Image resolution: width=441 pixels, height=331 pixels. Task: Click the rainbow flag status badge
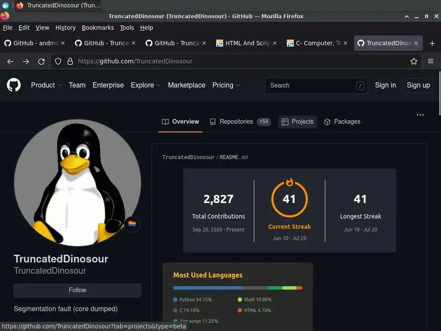tap(132, 224)
